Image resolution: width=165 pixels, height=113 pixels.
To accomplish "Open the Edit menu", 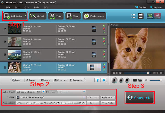I will 17,7.
